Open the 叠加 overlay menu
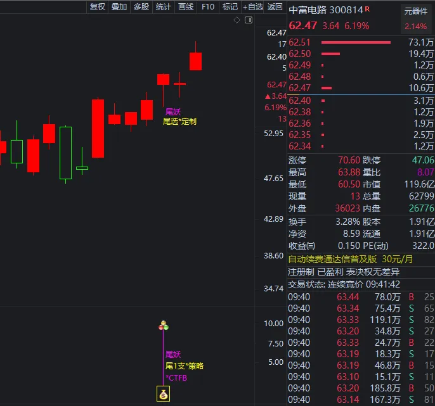Viewport: 435px width, 406px height. tap(119, 7)
